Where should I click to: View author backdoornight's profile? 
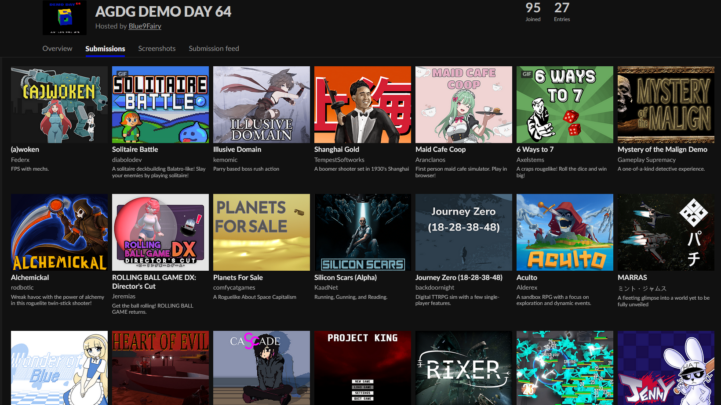[x=435, y=288]
